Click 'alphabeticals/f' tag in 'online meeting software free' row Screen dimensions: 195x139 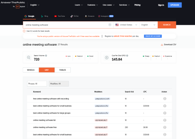[x=101, y=127]
